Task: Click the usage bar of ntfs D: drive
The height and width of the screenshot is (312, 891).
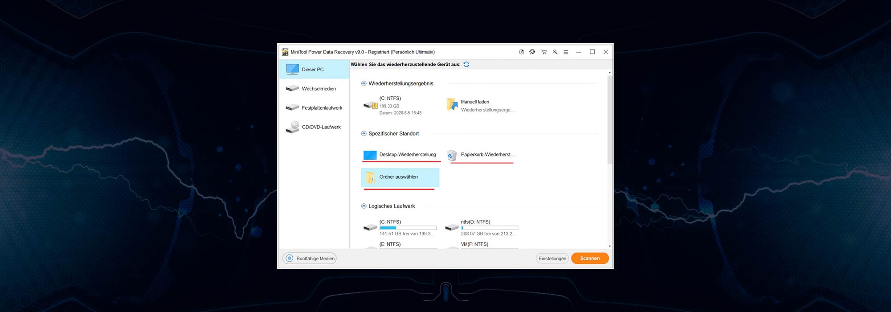Action: tap(490, 228)
